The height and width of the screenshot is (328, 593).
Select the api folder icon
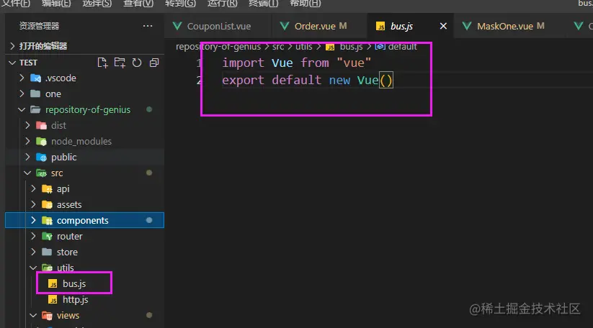click(x=47, y=188)
